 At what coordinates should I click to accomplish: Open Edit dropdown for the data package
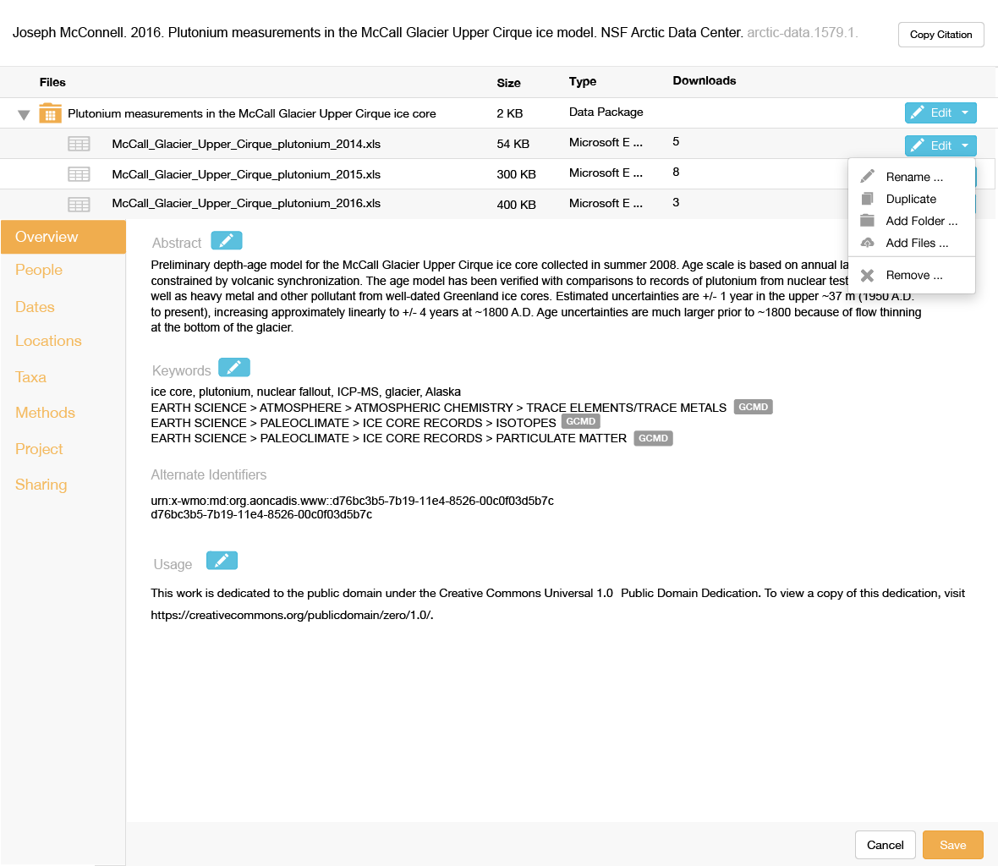pyautogui.click(x=940, y=112)
